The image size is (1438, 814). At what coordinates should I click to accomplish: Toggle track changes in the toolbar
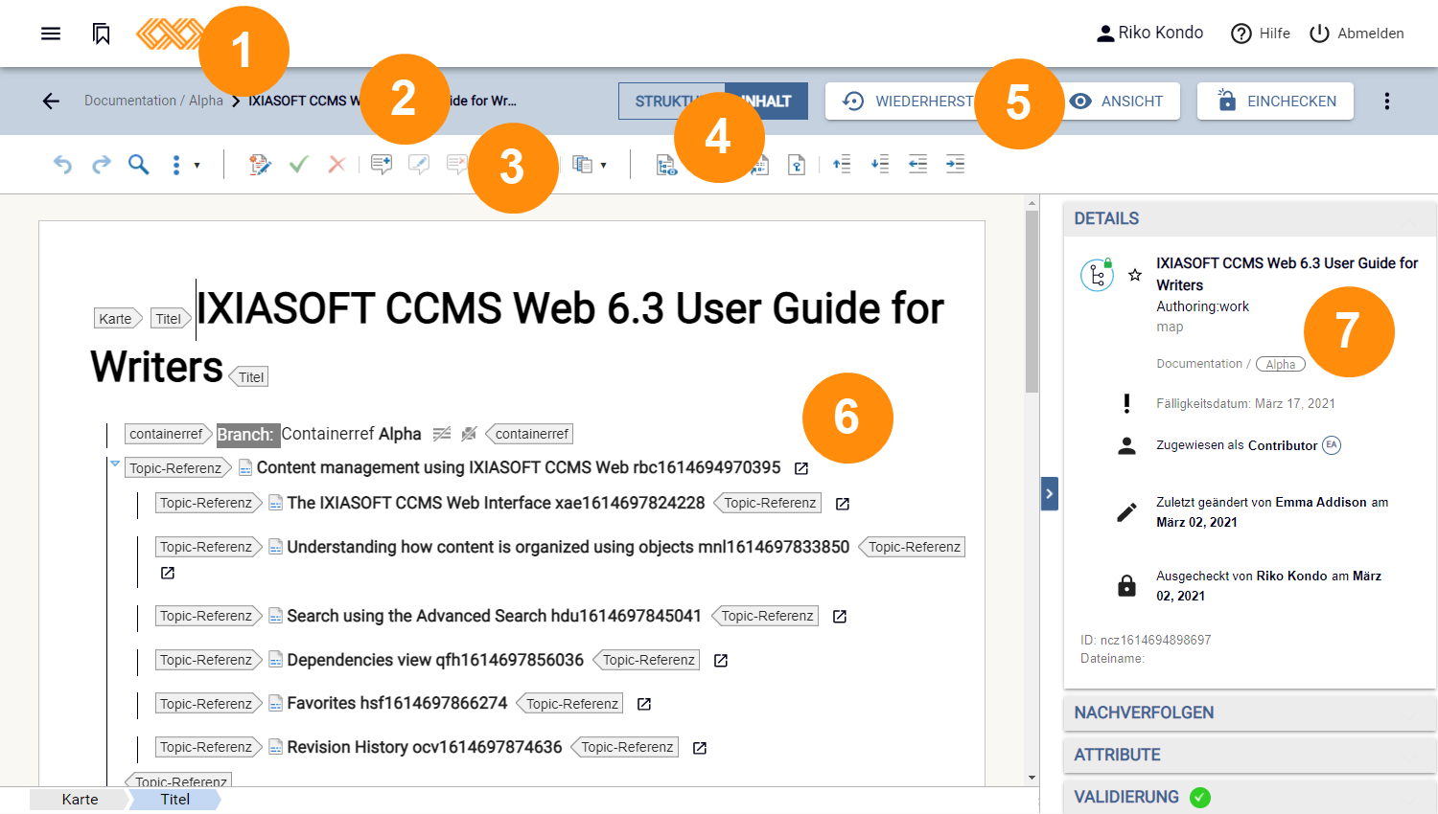click(x=260, y=165)
